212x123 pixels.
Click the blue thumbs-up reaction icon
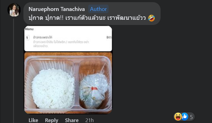185,117
